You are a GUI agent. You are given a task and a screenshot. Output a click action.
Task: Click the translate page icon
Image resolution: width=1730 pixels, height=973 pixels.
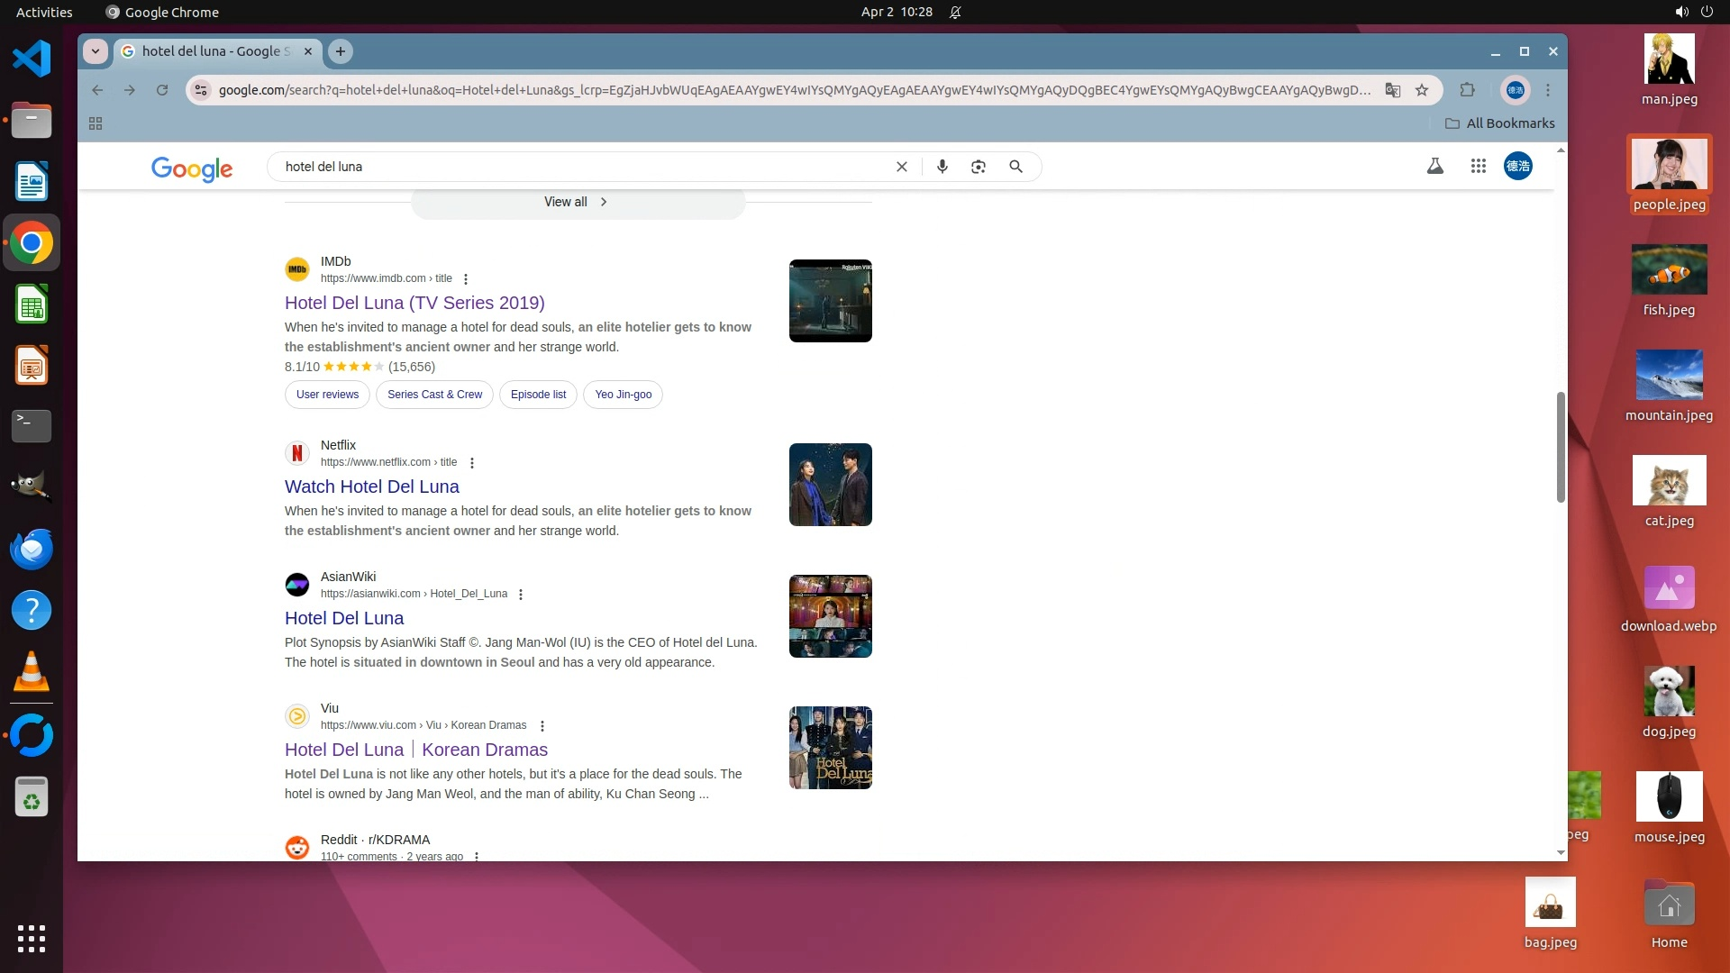coord(1393,90)
